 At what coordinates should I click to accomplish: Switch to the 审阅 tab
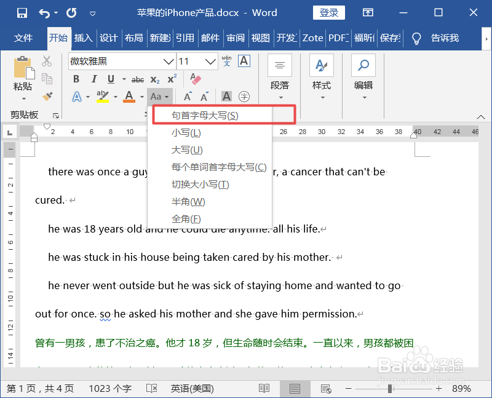pos(236,38)
